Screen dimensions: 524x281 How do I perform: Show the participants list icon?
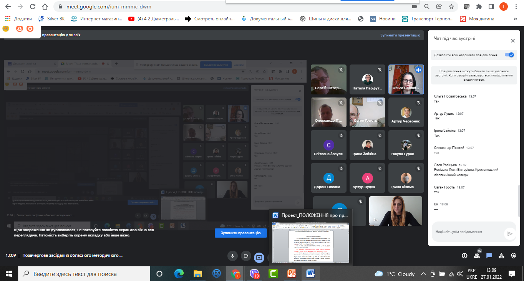click(x=477, y=256)
